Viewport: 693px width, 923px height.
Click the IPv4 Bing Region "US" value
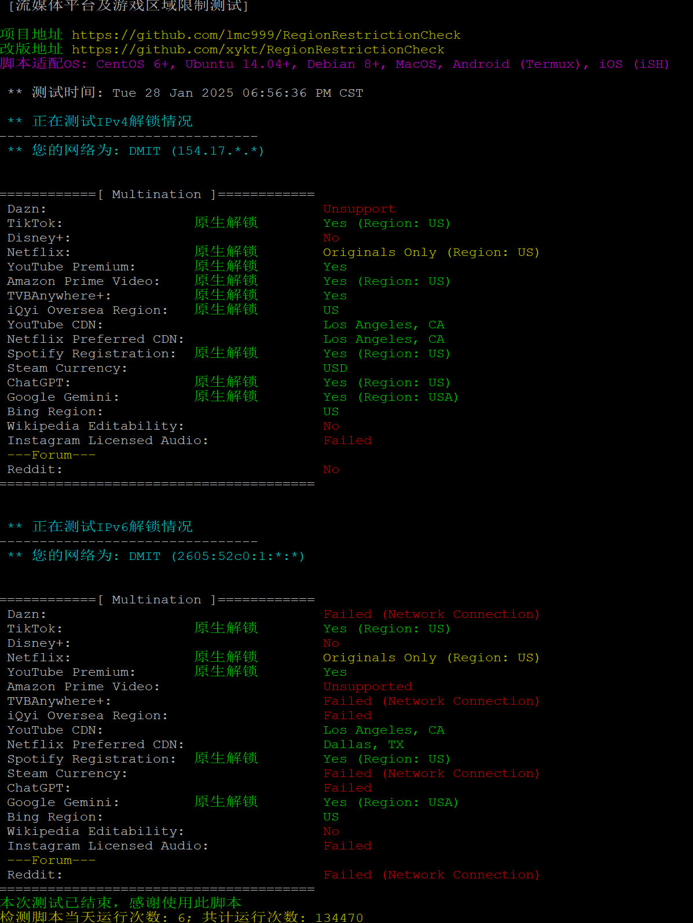331,412
